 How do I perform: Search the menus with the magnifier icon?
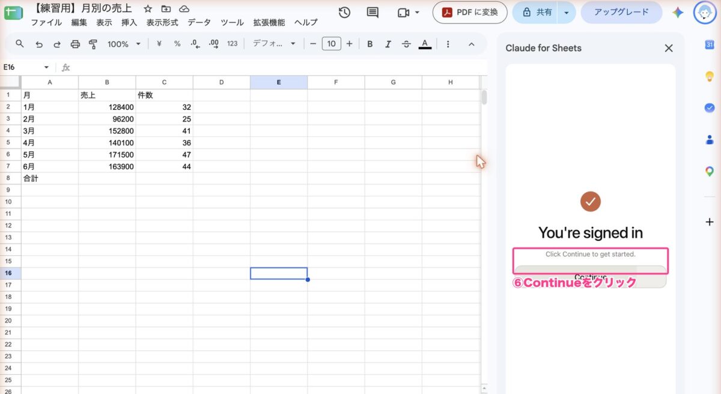point(20,44)
